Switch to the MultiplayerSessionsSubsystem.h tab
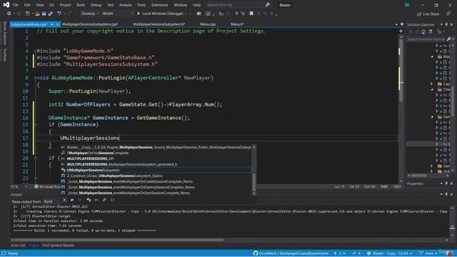This screenshot has height=257, width=457. 159,24
